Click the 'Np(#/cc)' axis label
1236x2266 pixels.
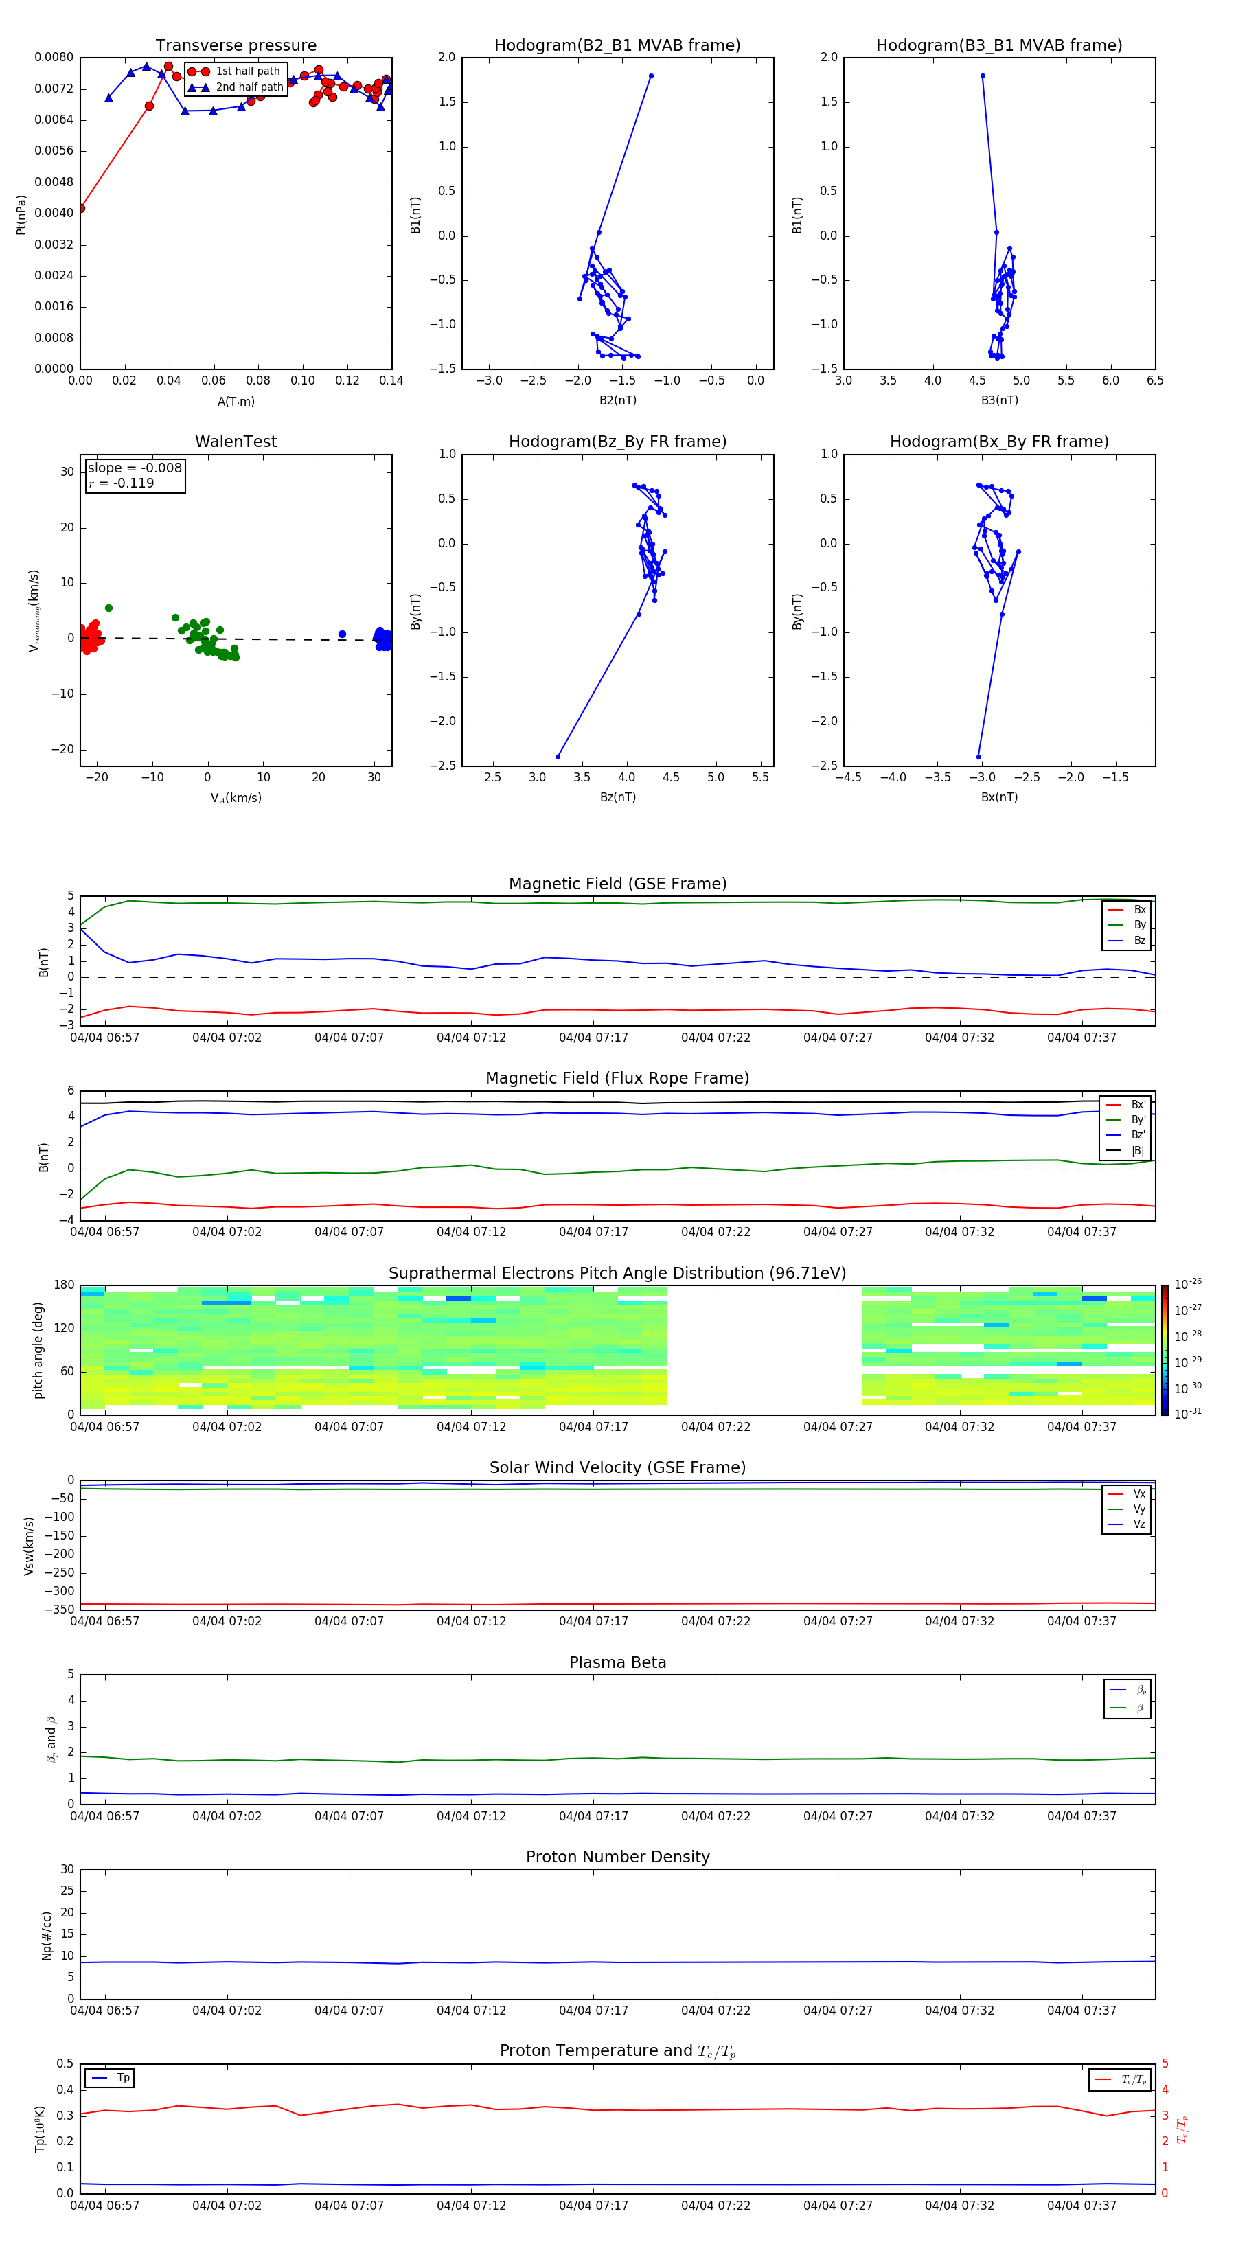tap(47, 1935)
